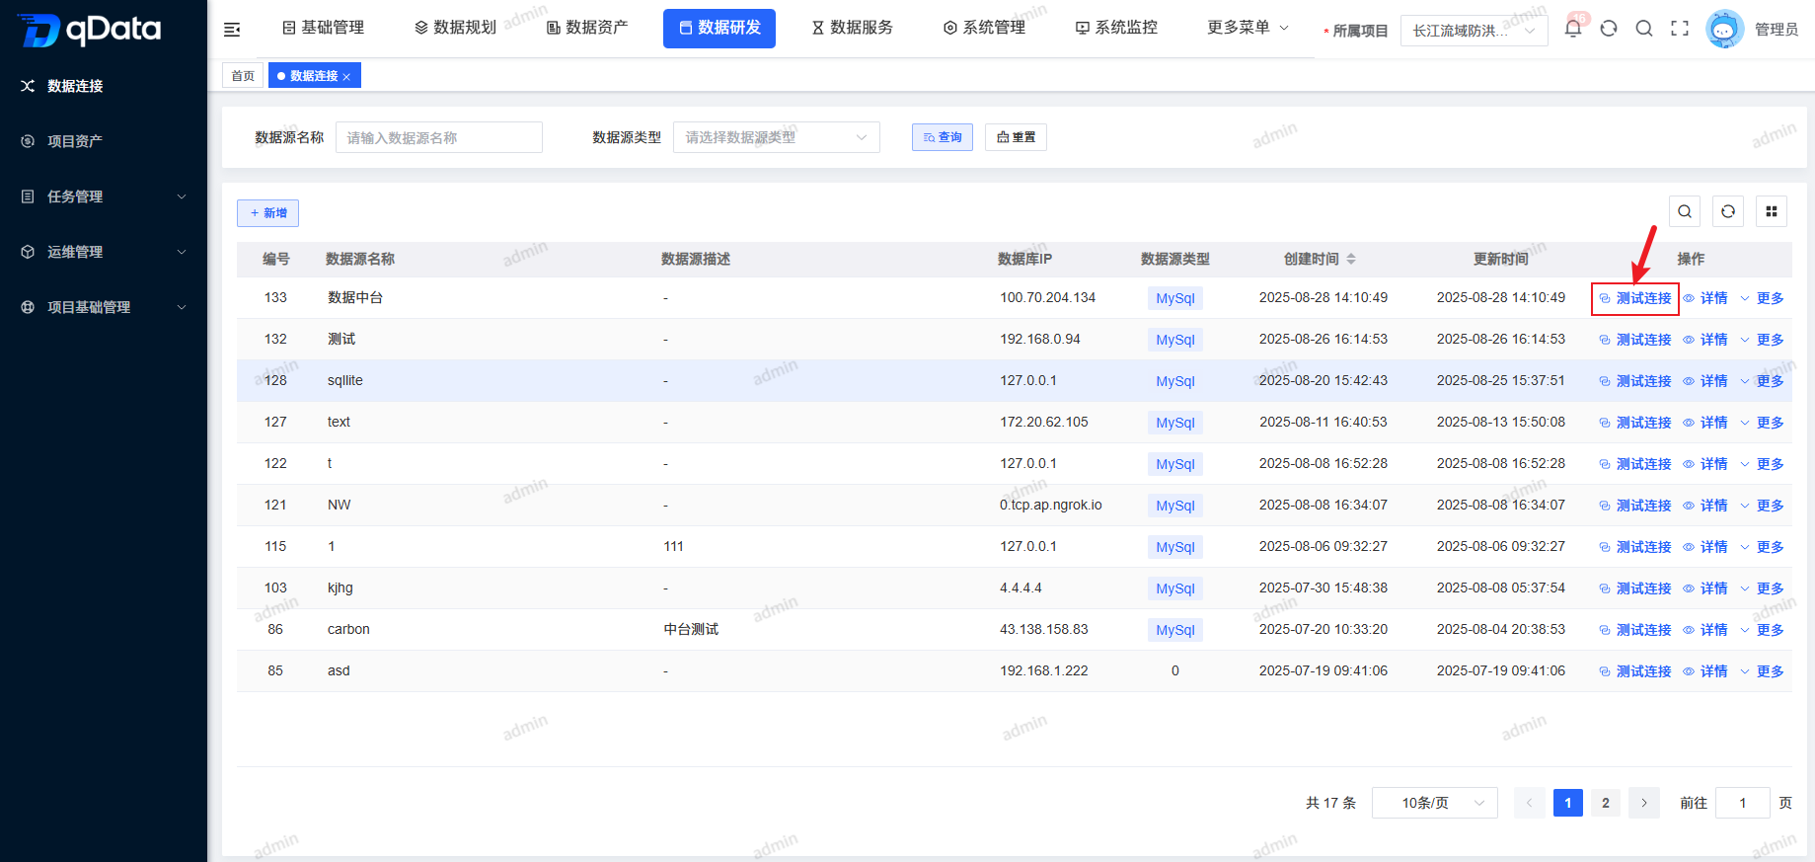The image size is (1815, 862).
Task: Click 0.tcp.ap.ngrok.io cell
Action: [x=1050, y=505]
